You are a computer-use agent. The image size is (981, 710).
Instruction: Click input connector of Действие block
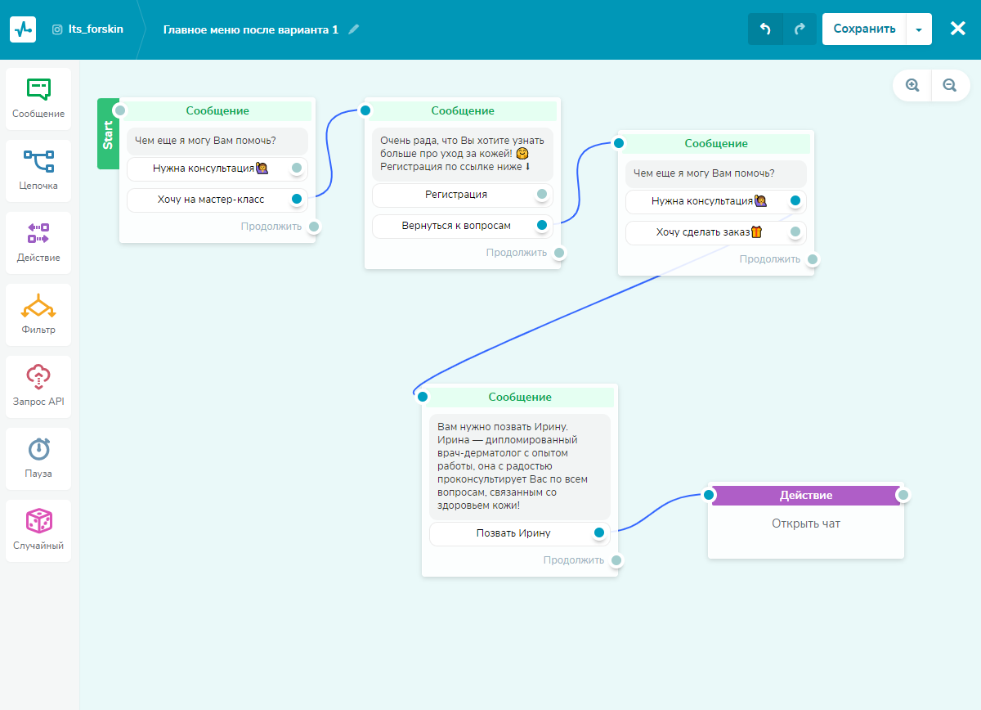[x=709, y=495]
